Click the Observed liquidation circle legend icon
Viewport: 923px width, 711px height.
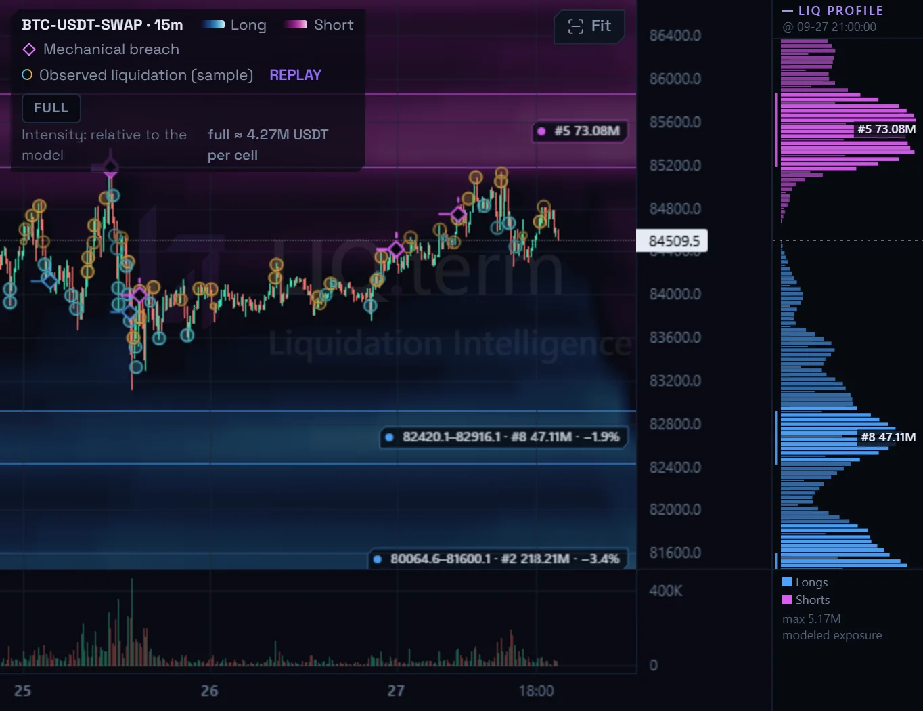[x=27, y=75]
